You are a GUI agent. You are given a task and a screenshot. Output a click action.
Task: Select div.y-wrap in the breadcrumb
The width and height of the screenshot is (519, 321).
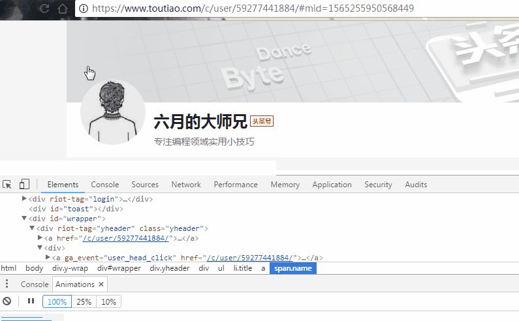(70, 268)
